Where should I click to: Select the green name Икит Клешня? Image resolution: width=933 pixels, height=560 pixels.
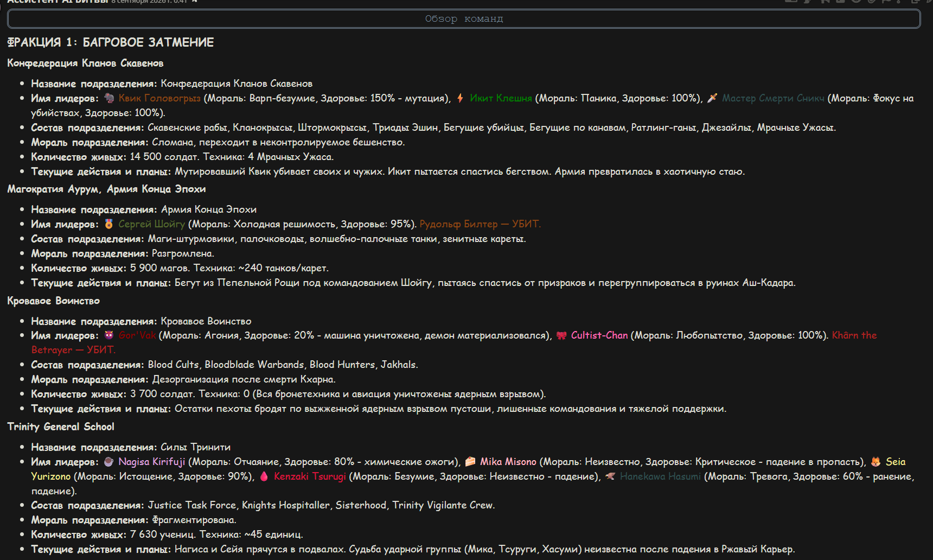(x=501, y=98)
